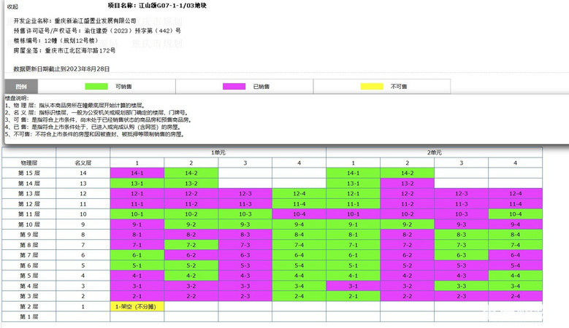Click the 楼栋编号 12幢 line
This screenshot has width=569, height=328.
(x=56, y=41)
